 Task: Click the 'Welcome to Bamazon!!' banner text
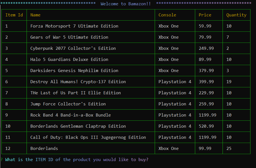point(126,4)
